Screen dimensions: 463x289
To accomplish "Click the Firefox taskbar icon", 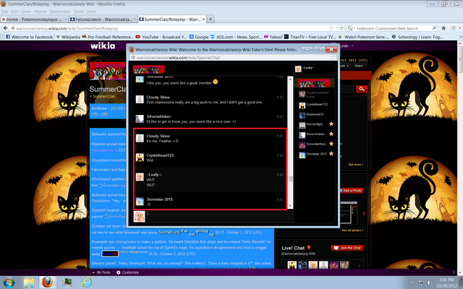I will (x=47, y=282).
